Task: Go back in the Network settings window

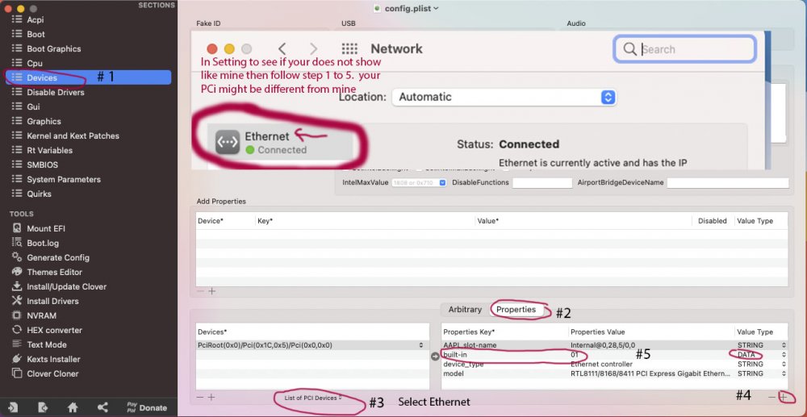Action: click(x=282, y=49)
